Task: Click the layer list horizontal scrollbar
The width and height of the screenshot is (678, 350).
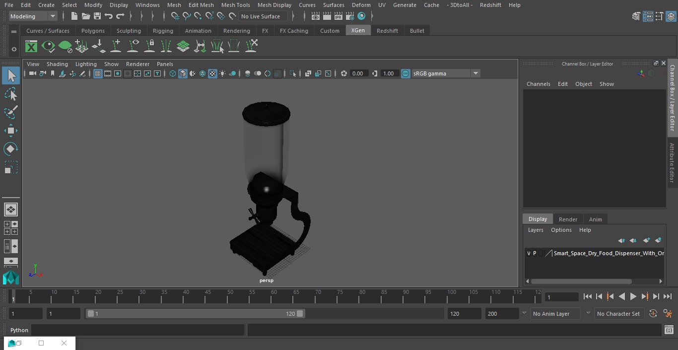Action: tap(581, 281)
